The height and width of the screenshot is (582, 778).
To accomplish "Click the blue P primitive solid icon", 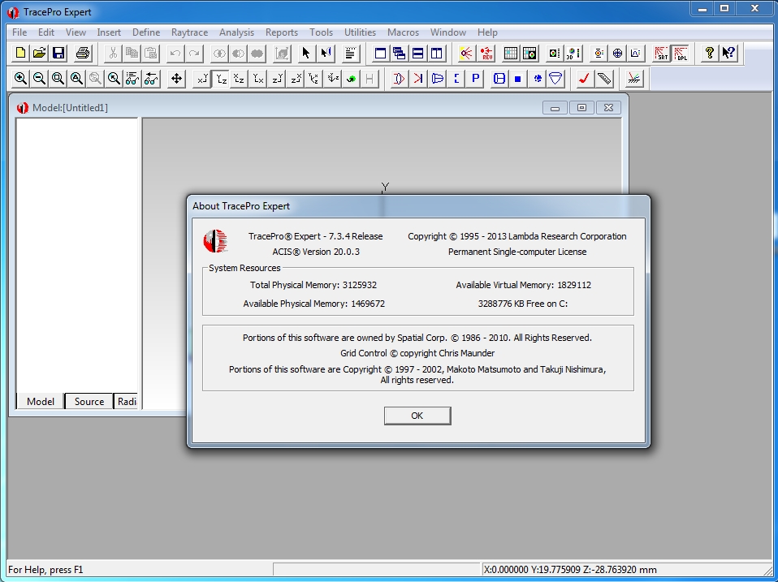I will point(475,78).
